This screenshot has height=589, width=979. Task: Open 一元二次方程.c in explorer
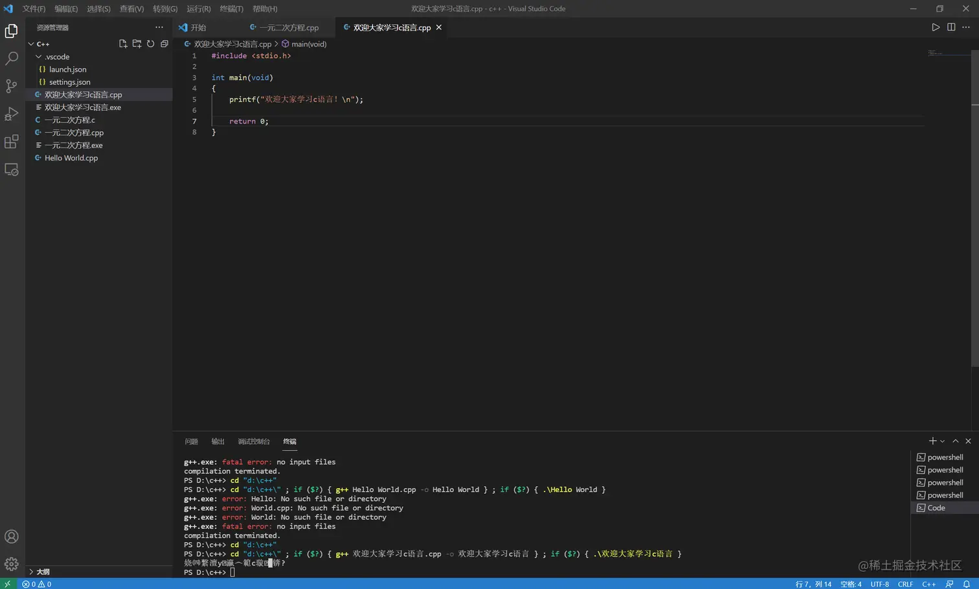coord(99,120)
